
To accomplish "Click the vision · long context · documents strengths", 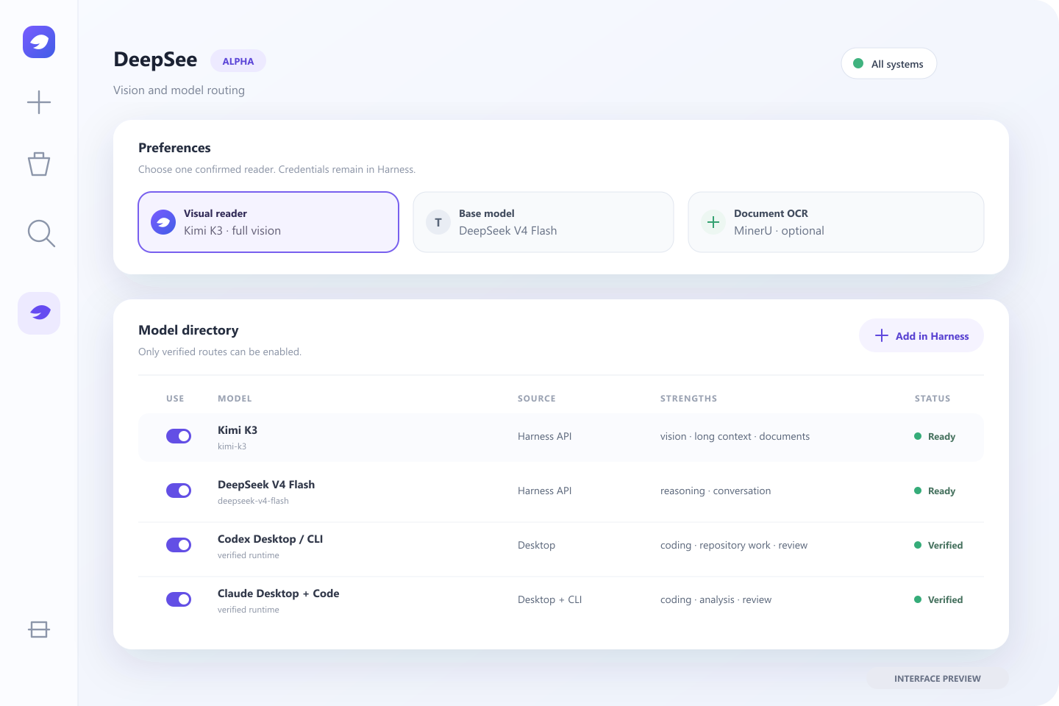I will (x=735, y=436).
